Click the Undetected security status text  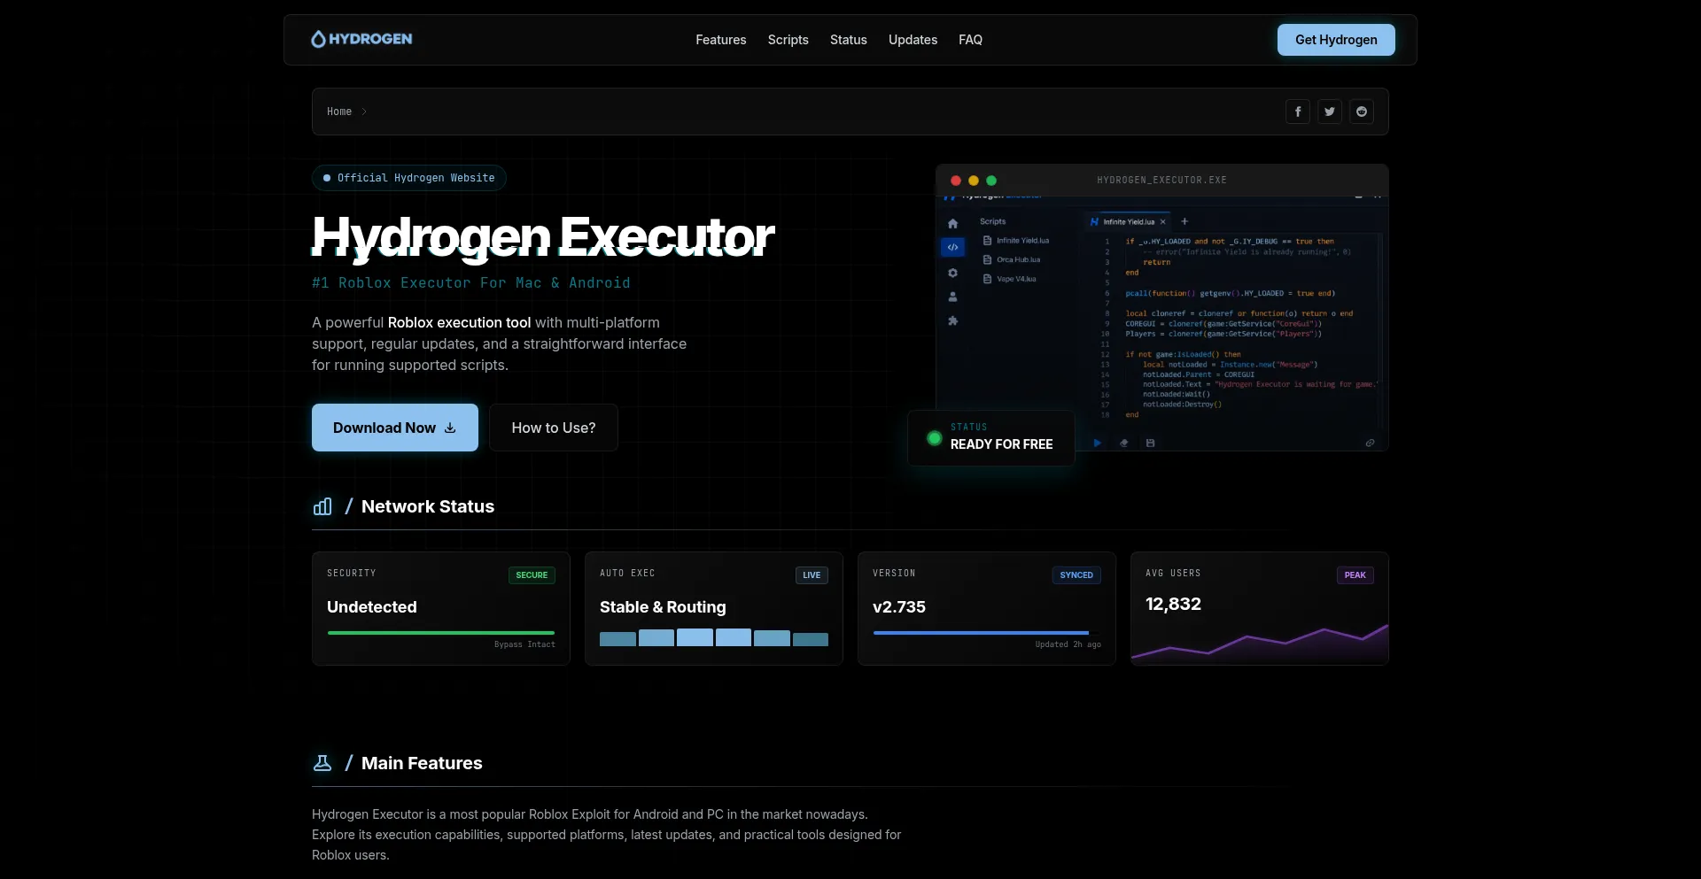pyautogui.click(x=372, y=607)
